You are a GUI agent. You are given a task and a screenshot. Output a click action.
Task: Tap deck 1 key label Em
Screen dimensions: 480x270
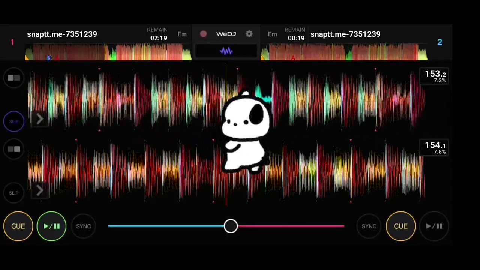pyautogui.click(x=182, y=34)
